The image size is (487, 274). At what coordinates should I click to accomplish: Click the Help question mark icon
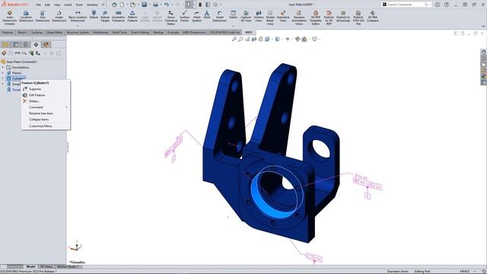coord(447,5)
